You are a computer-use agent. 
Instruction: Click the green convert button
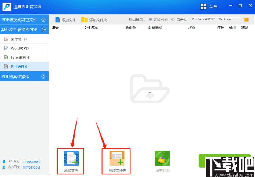225,161
